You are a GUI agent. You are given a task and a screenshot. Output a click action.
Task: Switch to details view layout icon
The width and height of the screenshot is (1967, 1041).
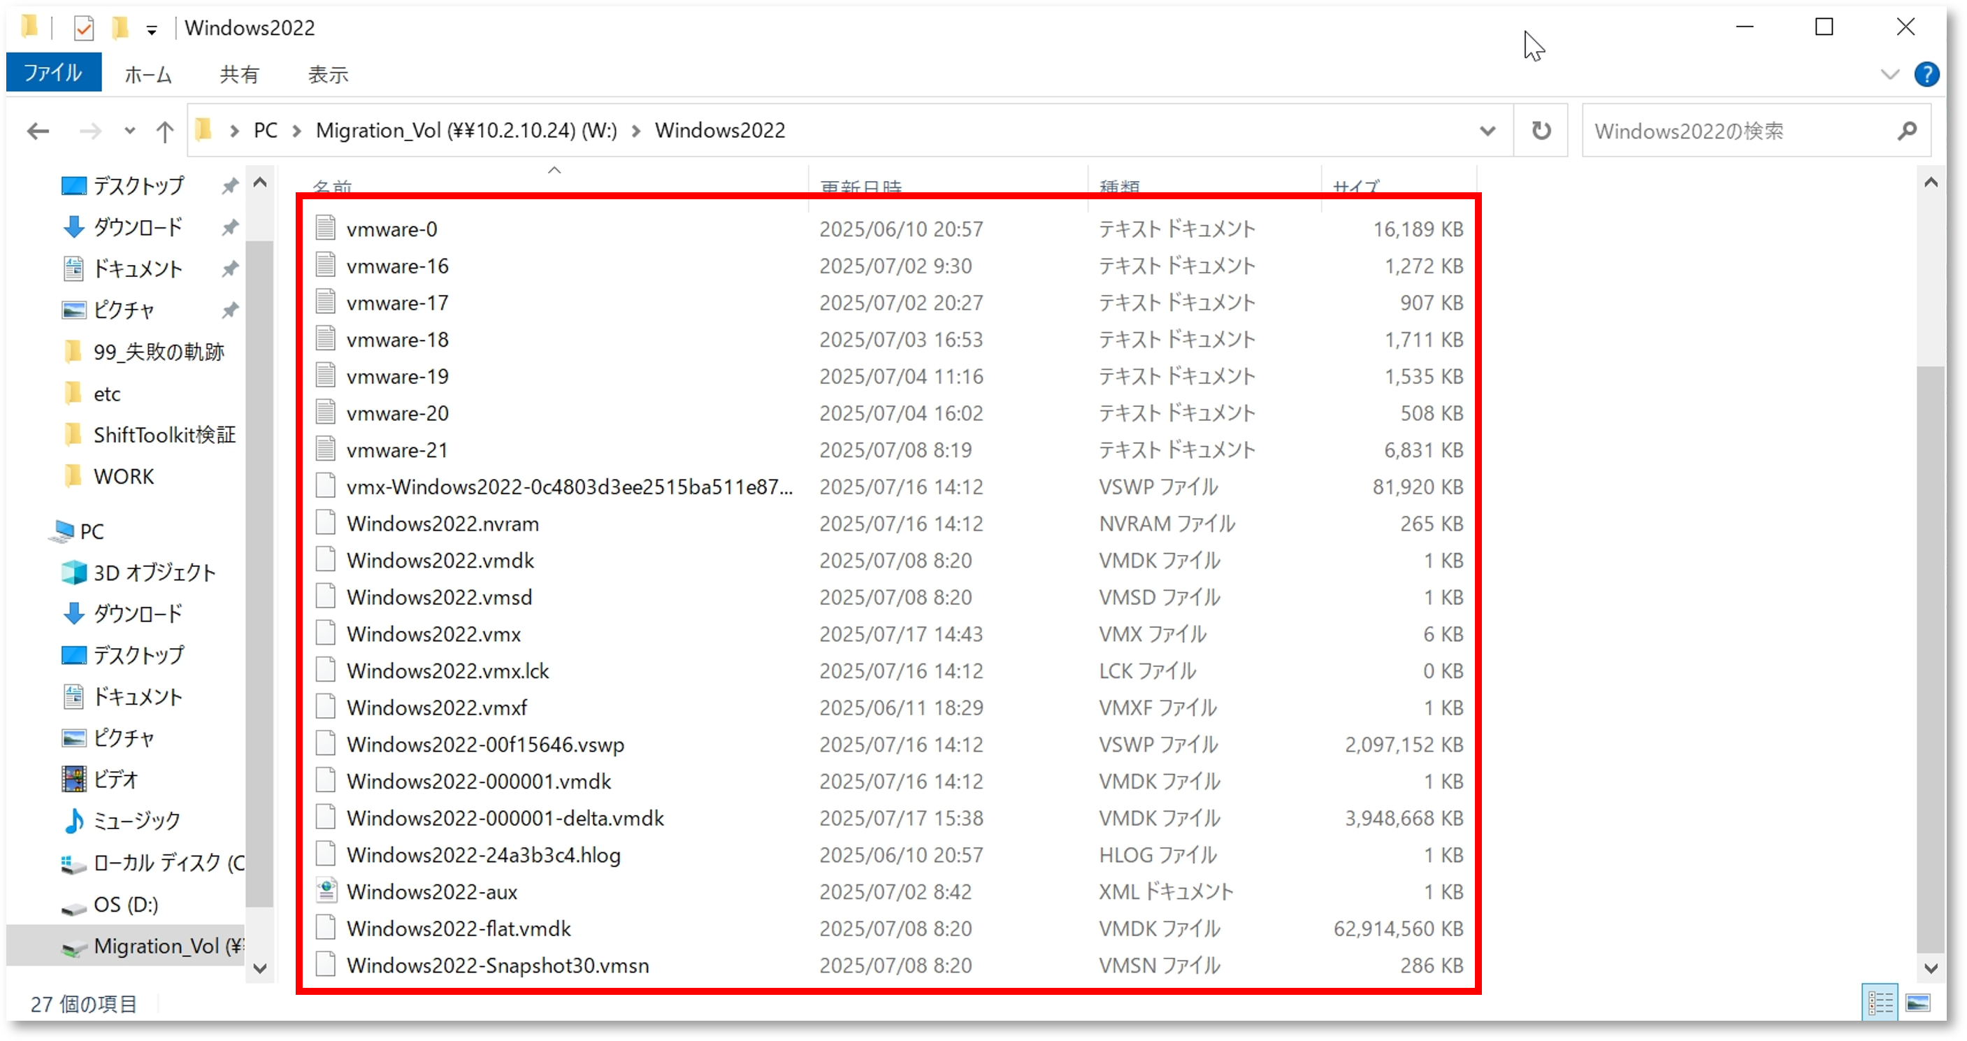click(1879, 1002)
